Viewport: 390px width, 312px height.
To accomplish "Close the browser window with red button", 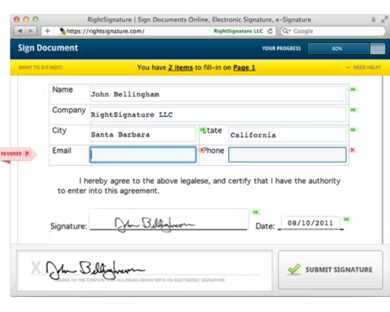I will (x=17, y=19).
